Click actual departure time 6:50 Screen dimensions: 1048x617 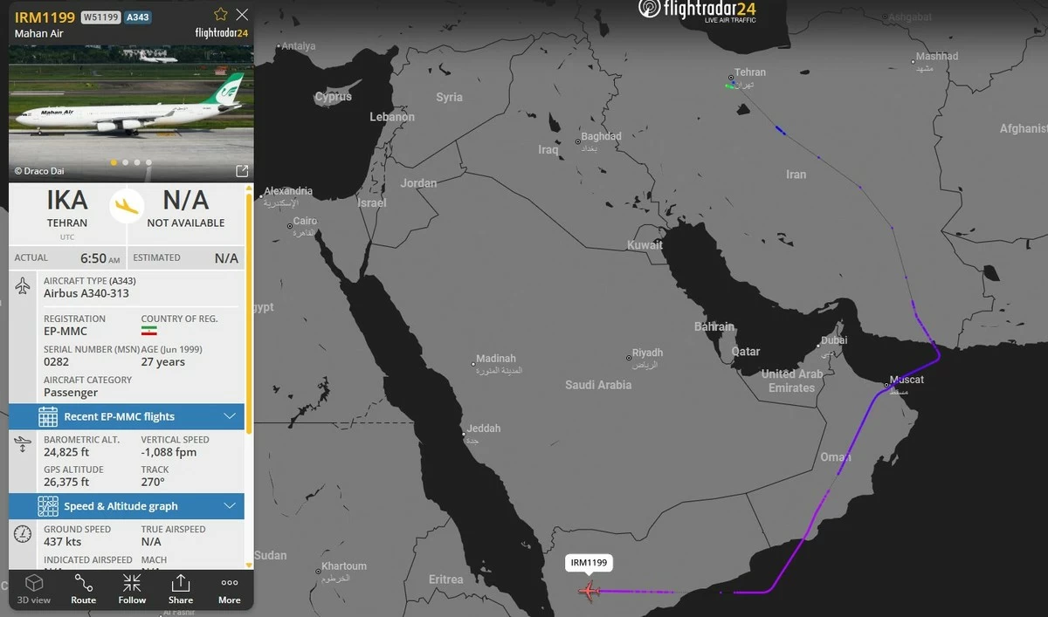[100, 258]
